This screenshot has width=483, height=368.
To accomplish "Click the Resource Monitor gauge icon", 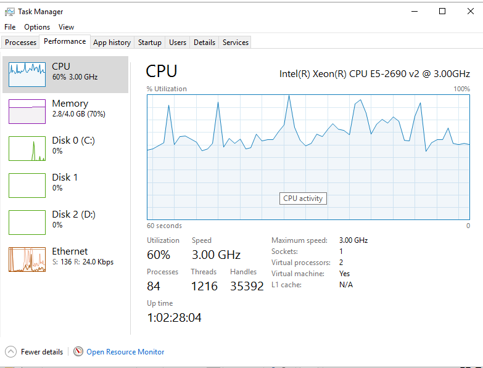I will click(x=78, y=352).
